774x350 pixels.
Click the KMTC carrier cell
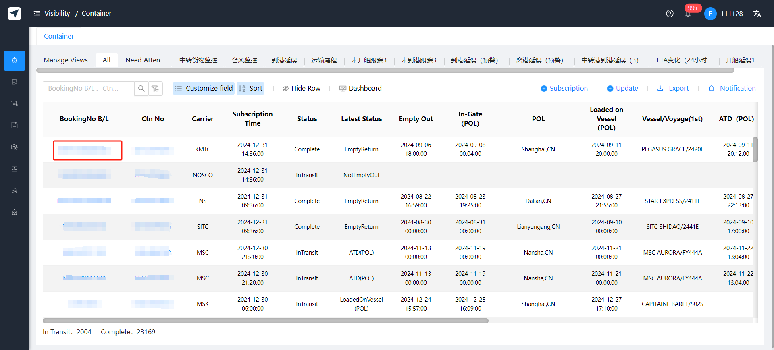203,149
